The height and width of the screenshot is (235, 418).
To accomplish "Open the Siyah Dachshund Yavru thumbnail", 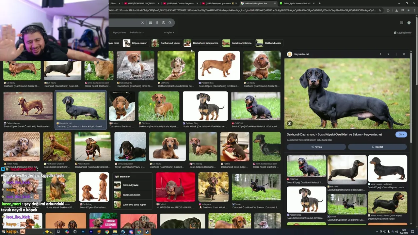I will point(130,147).
